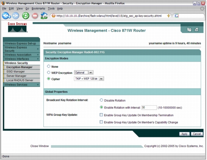
Task: Open SSID Manager in the sidebar
Action: tap(16, 71)
